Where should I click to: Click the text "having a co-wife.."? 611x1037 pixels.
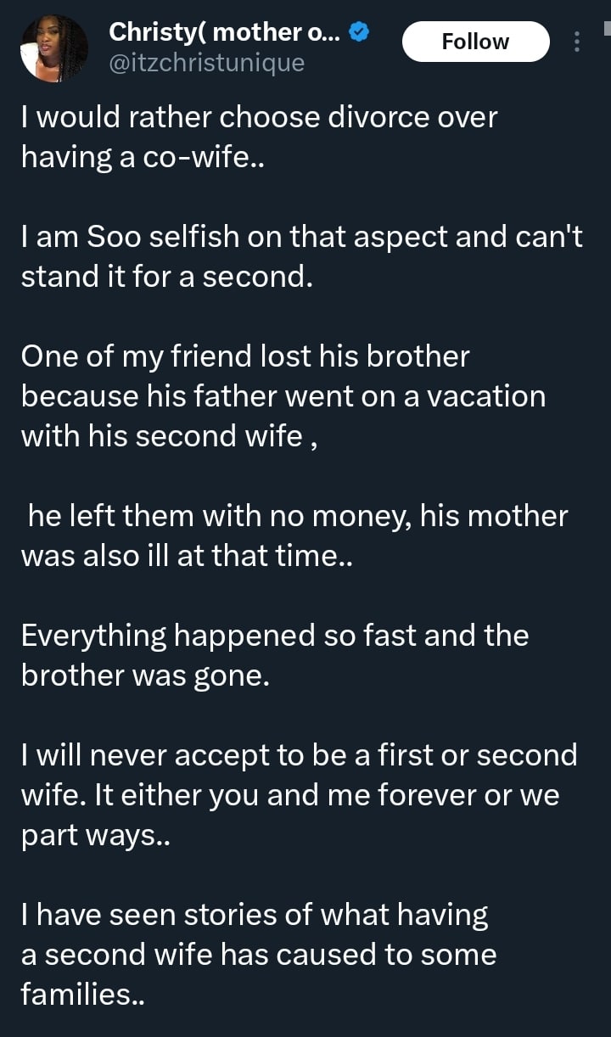(143, 157)
